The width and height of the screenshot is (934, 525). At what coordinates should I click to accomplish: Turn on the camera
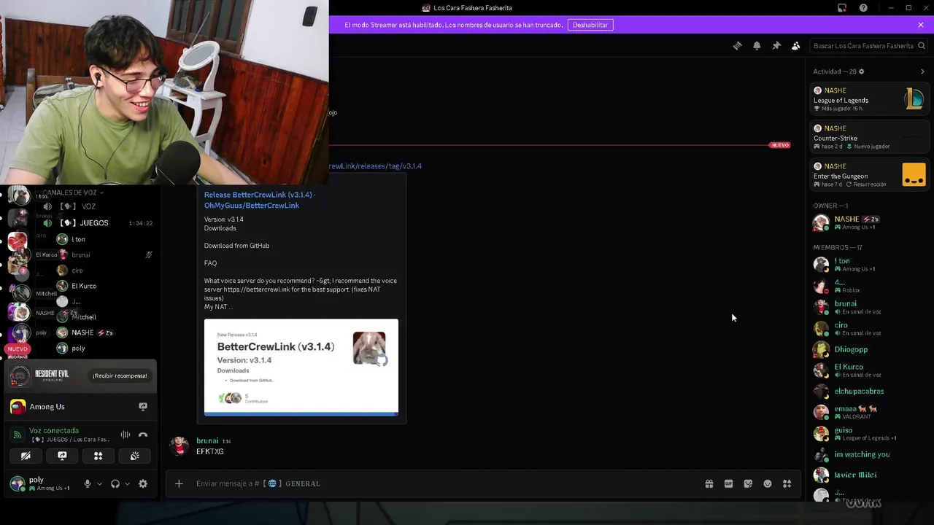(26, 456)
